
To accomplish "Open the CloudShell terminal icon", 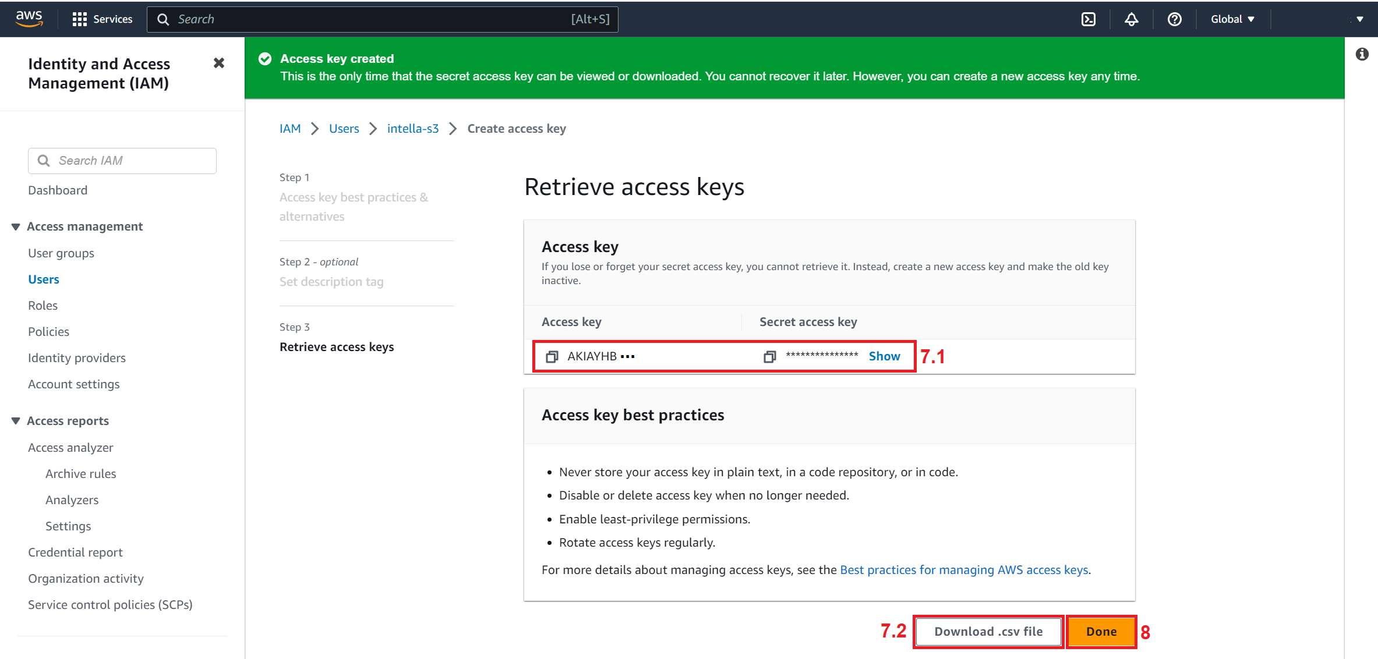I will pyautogui.click(x=1088, y=19).
